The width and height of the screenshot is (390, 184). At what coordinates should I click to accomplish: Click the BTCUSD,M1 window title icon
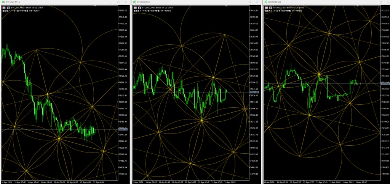[267, 2]
